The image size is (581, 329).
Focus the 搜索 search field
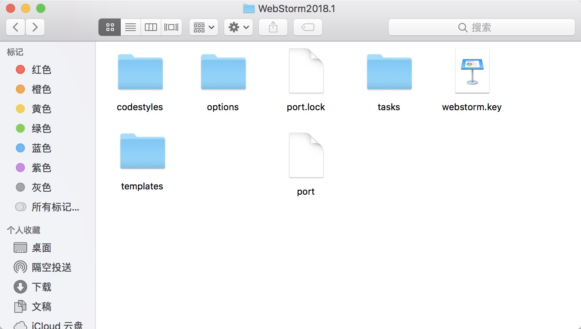click(x=482, y=27)
